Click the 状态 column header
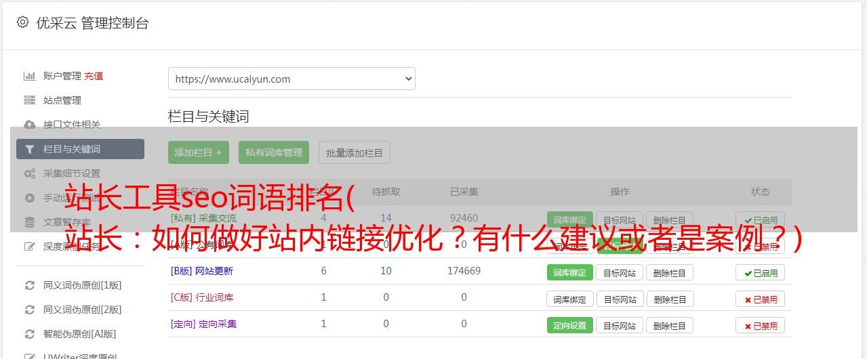 [761, 192]
